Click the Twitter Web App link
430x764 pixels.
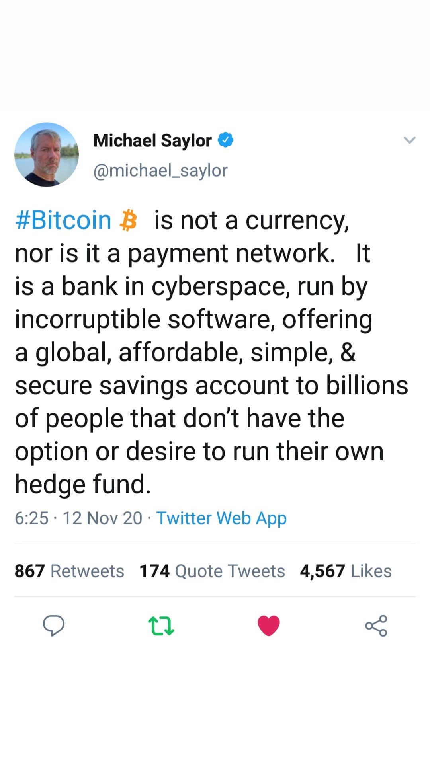221,518
